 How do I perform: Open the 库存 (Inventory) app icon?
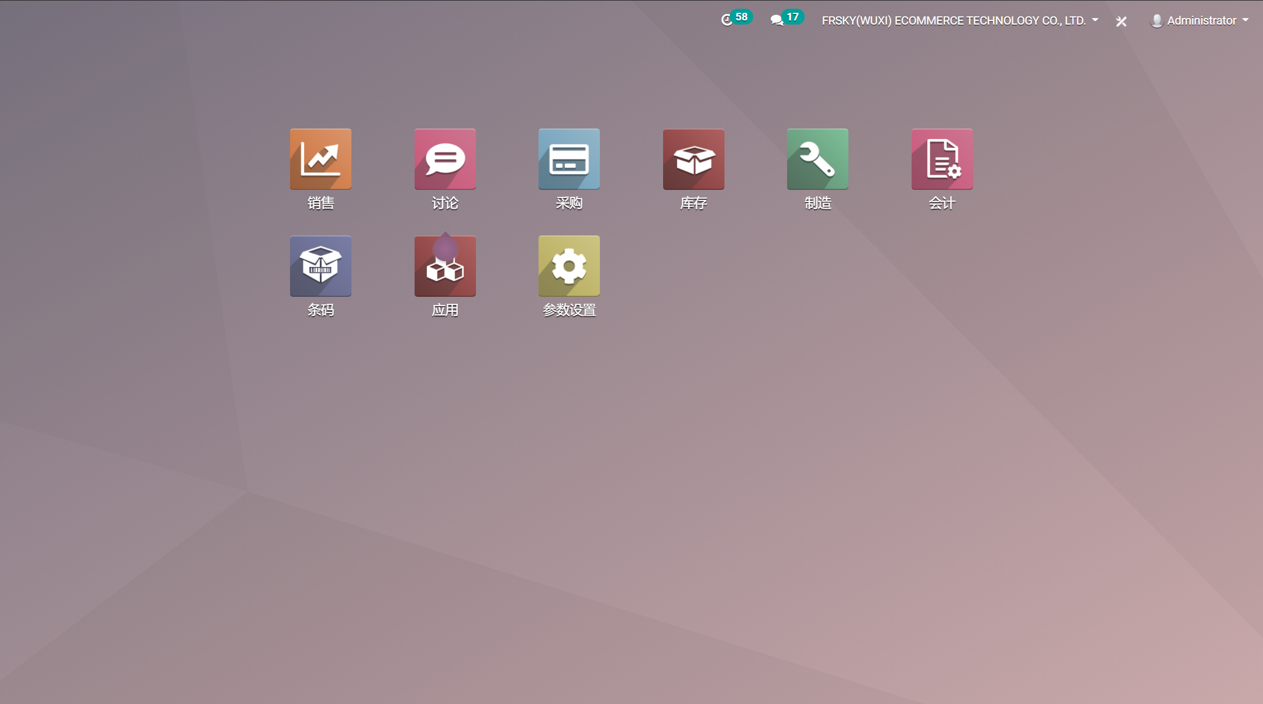[693, 159]
